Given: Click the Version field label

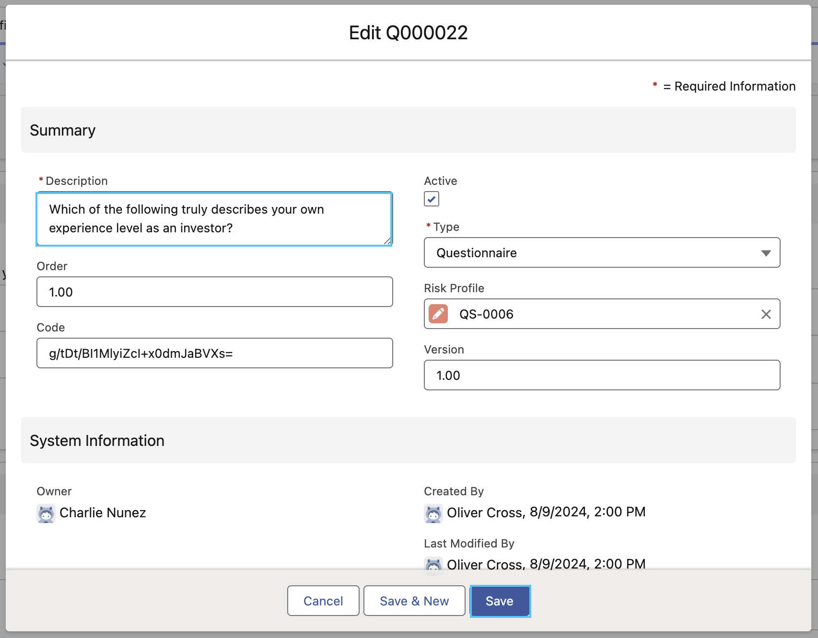Looking at the screenshot, I should [x=444, y=350].
